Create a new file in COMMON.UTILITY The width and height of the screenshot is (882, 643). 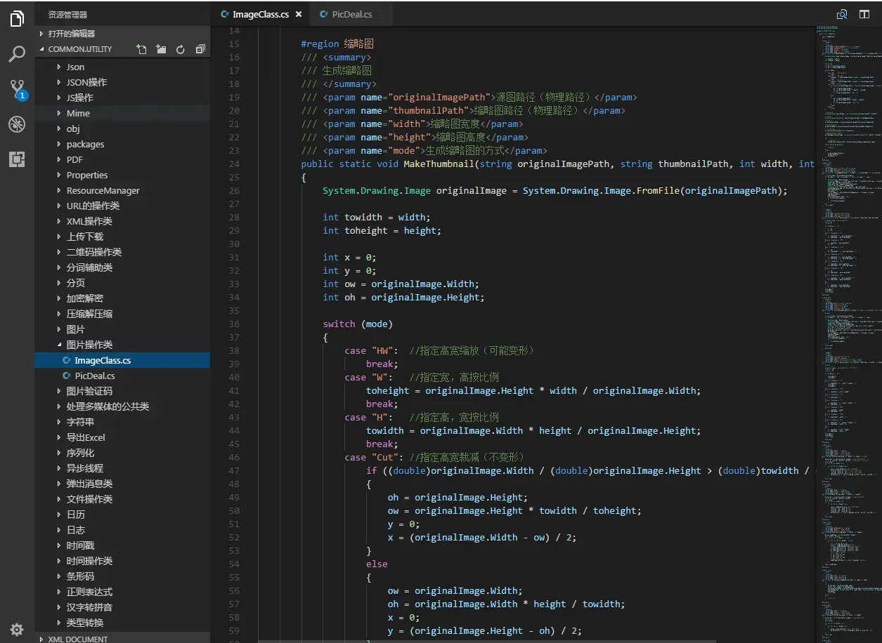tap(141, 49)
